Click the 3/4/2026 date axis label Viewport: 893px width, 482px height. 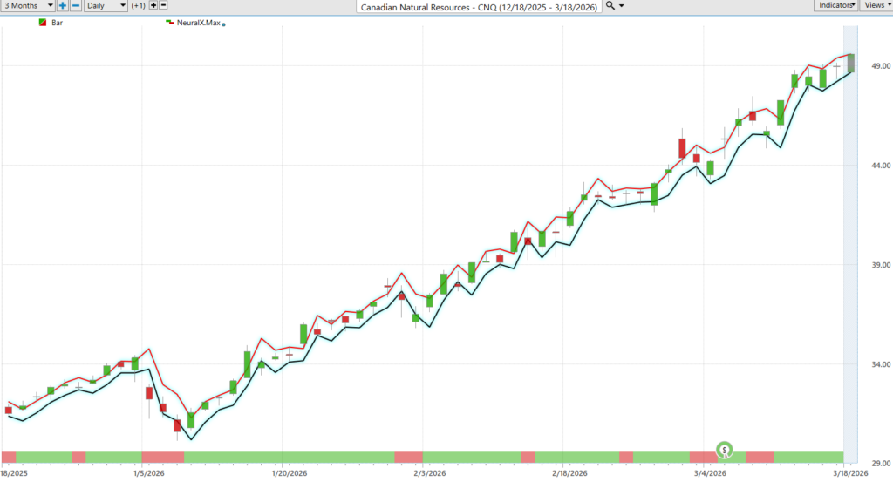[710, 473]
